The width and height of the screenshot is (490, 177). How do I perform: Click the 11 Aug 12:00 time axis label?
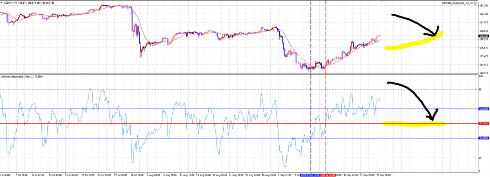[x=188, y=175]
